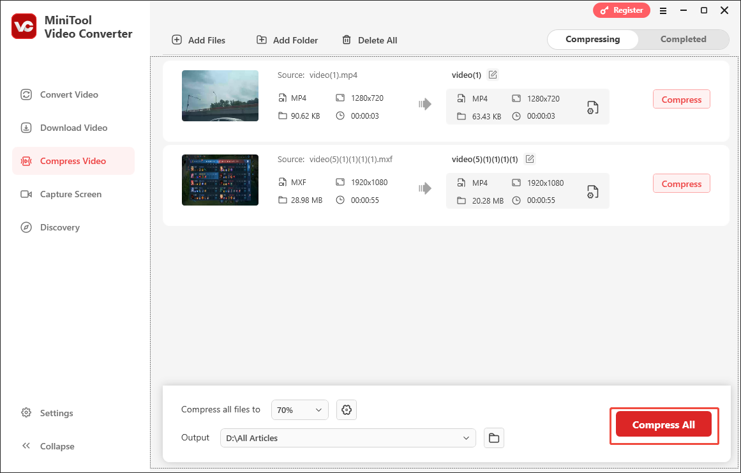Open the hamburger menu icon in title bar
Viewport: 741px width, 473px height.
663,10
